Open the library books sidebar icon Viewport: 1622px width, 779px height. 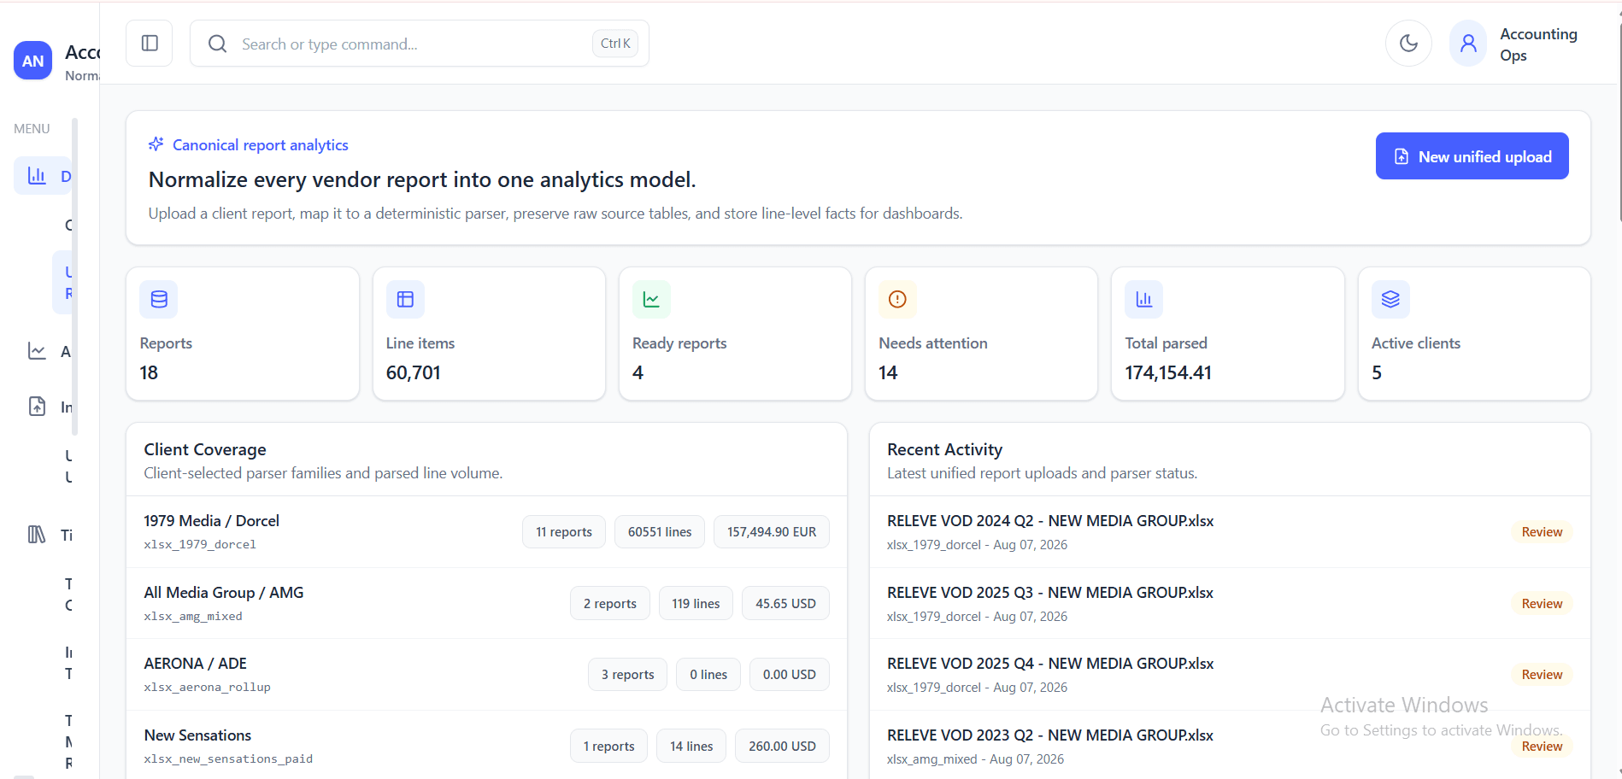point(37,535)
